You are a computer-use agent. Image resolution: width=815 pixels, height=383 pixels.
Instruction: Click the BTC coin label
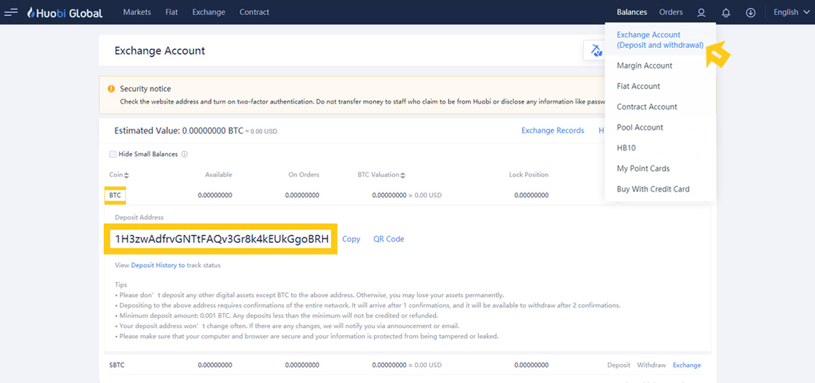point(115,195)
